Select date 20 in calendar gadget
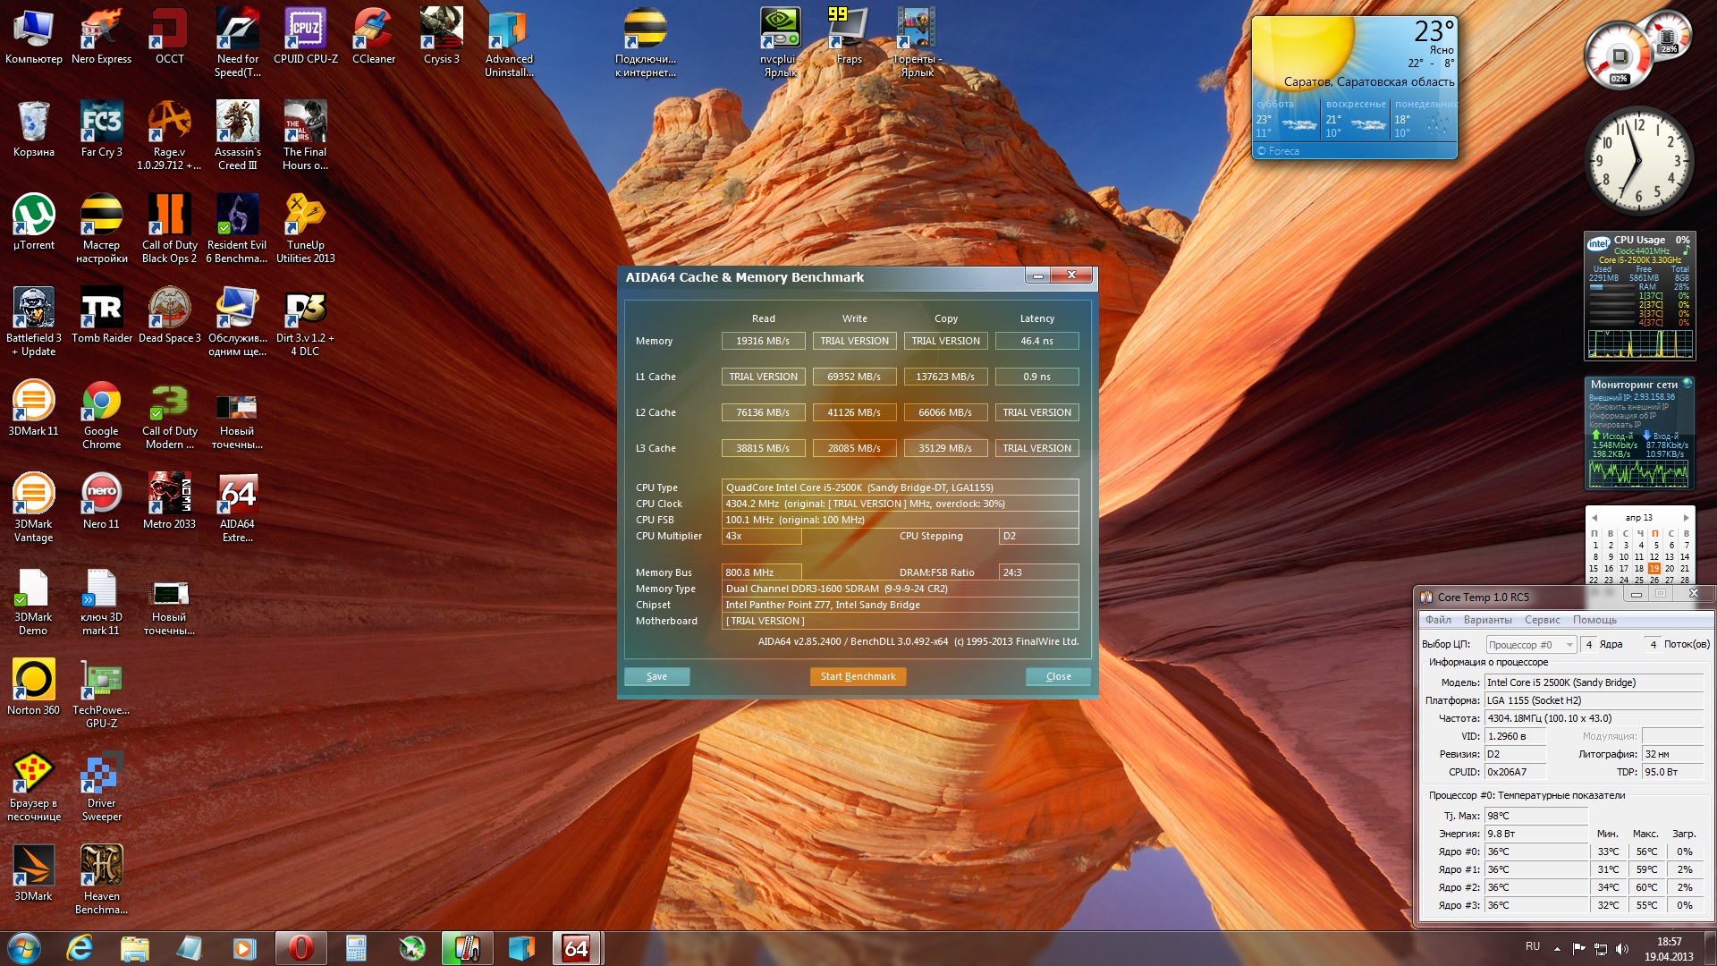The image size is (1717, 966). [x=1669, y=569]
